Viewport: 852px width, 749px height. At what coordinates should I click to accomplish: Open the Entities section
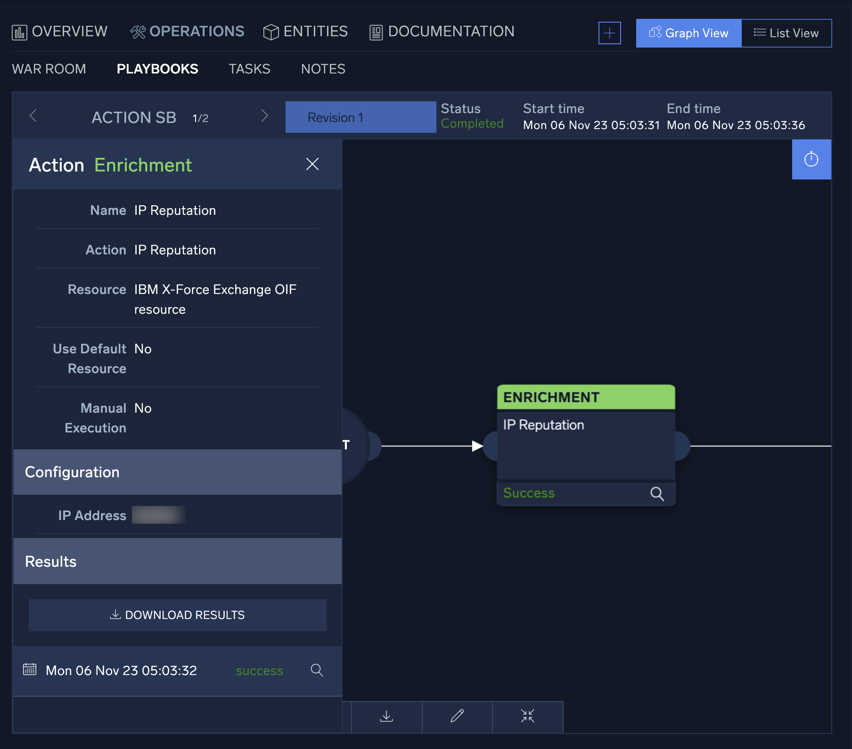305,32
